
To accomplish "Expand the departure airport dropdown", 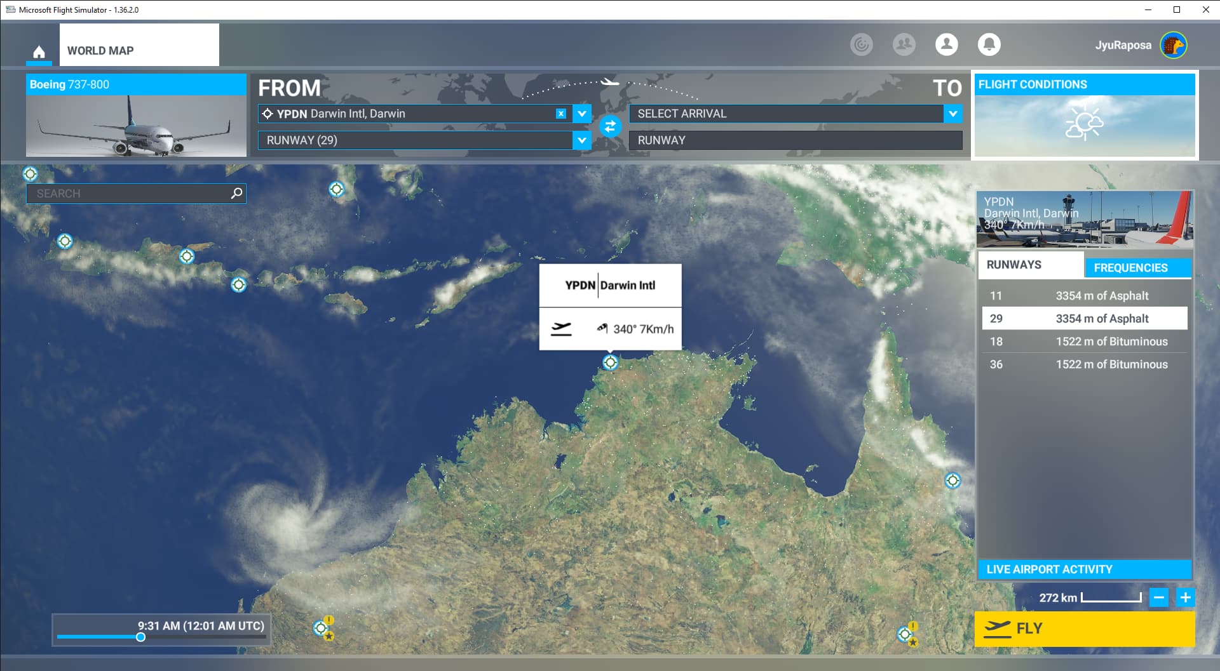I will coord(582,114).
